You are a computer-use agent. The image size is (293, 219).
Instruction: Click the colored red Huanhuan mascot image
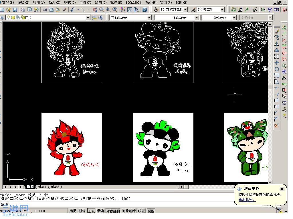[x=72, y=147]
